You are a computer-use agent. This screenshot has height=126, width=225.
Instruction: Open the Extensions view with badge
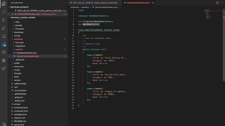[x=4, y=44]
